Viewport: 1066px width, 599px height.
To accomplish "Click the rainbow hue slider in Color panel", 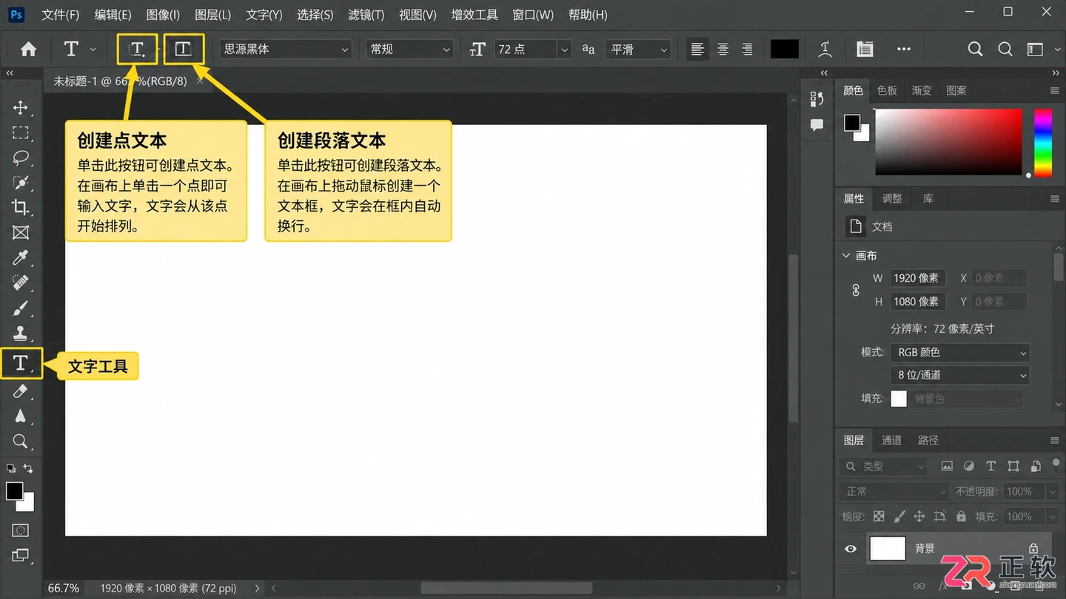I will 1043,143.
